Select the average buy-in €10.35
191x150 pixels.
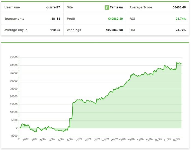[55, 30]
